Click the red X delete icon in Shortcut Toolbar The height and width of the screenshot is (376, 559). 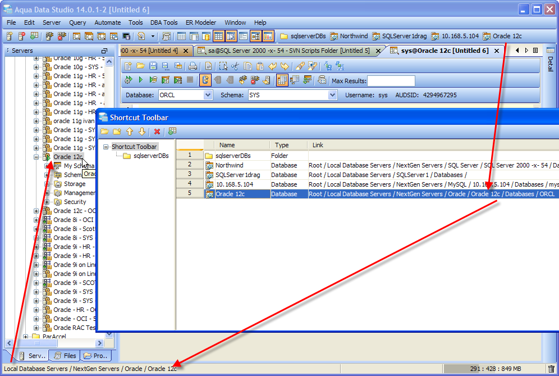pos(157,132)
